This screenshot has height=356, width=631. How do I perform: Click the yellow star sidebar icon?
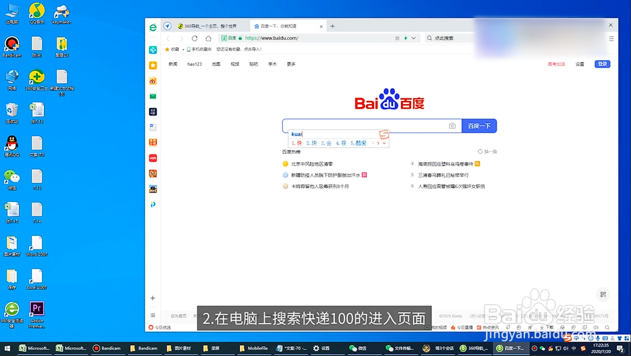point(153,65)
